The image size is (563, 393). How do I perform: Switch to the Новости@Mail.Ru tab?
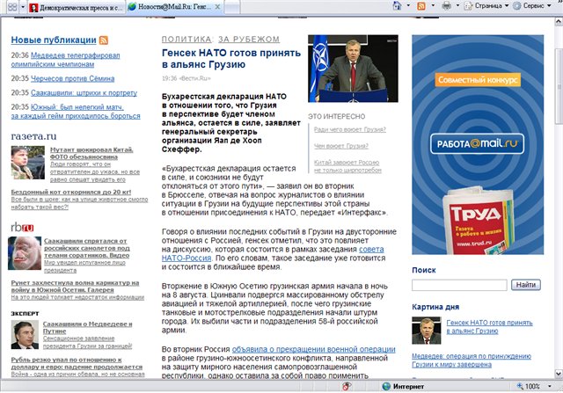[x=170, y=7]
